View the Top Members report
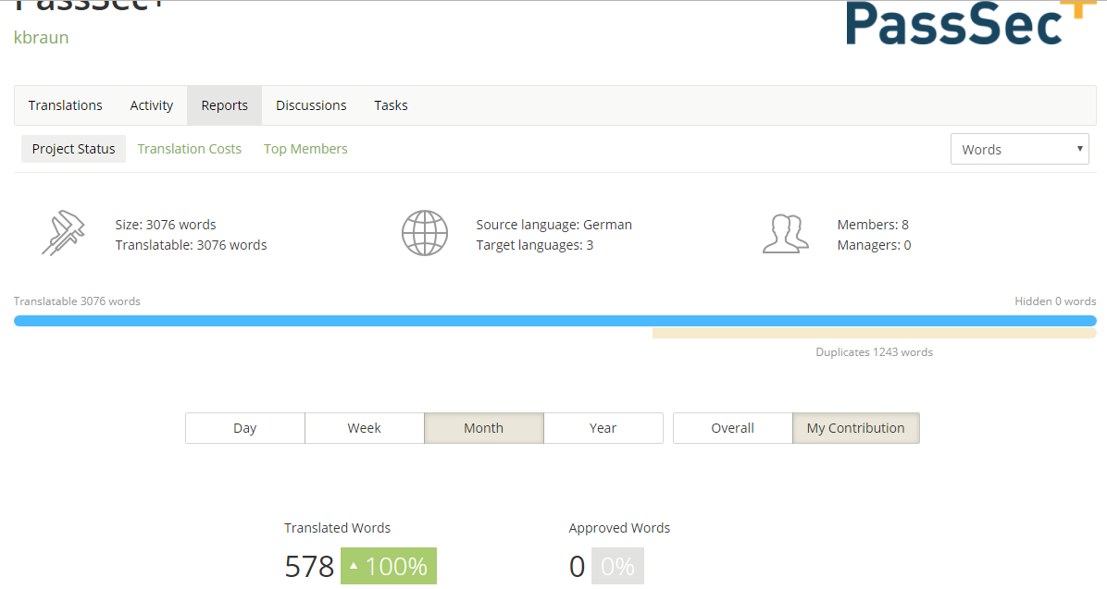The image size is (1107, 589). (305, 149)
